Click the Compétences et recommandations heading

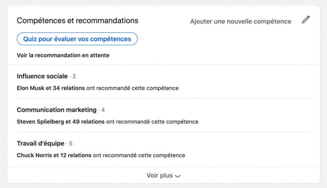click(77, 21)
